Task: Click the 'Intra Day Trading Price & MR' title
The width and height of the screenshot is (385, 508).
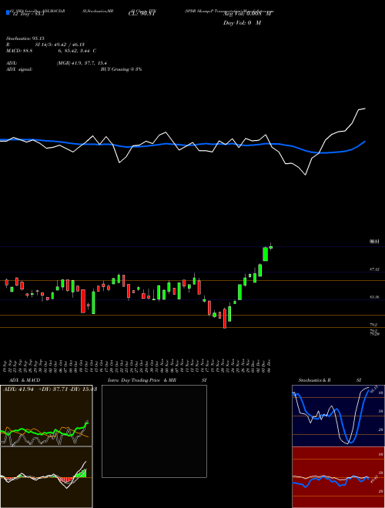Action: 142,380
